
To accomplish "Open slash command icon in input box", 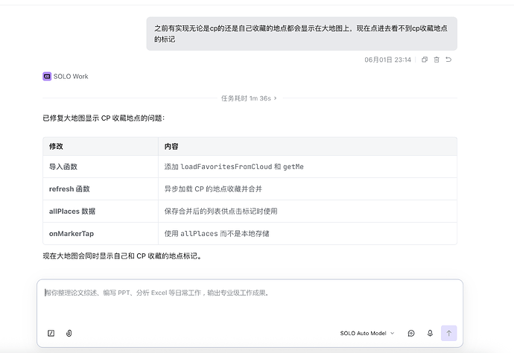I will click(51, 334).
